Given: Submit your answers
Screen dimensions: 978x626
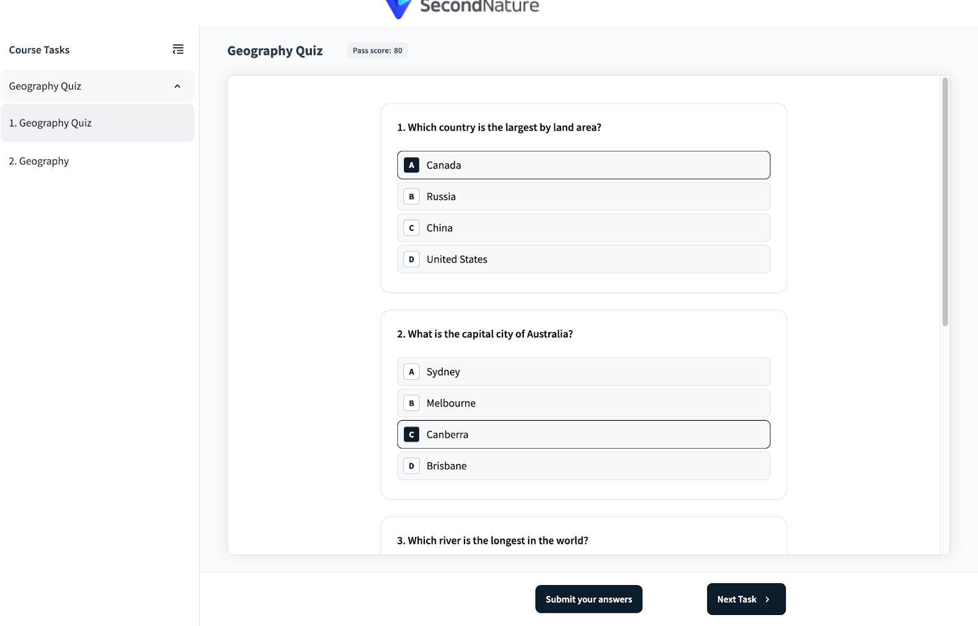Looking at the screenshot, I should click(589, 599).
